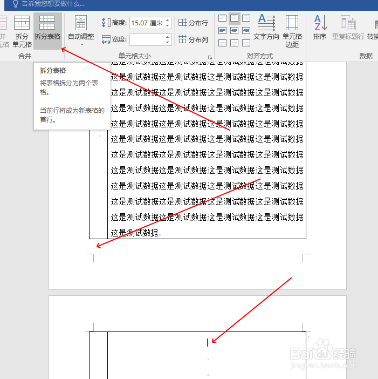378x379 pixels.
Task: Increase row height with the up stepper
Action: [x=168, y=21]
